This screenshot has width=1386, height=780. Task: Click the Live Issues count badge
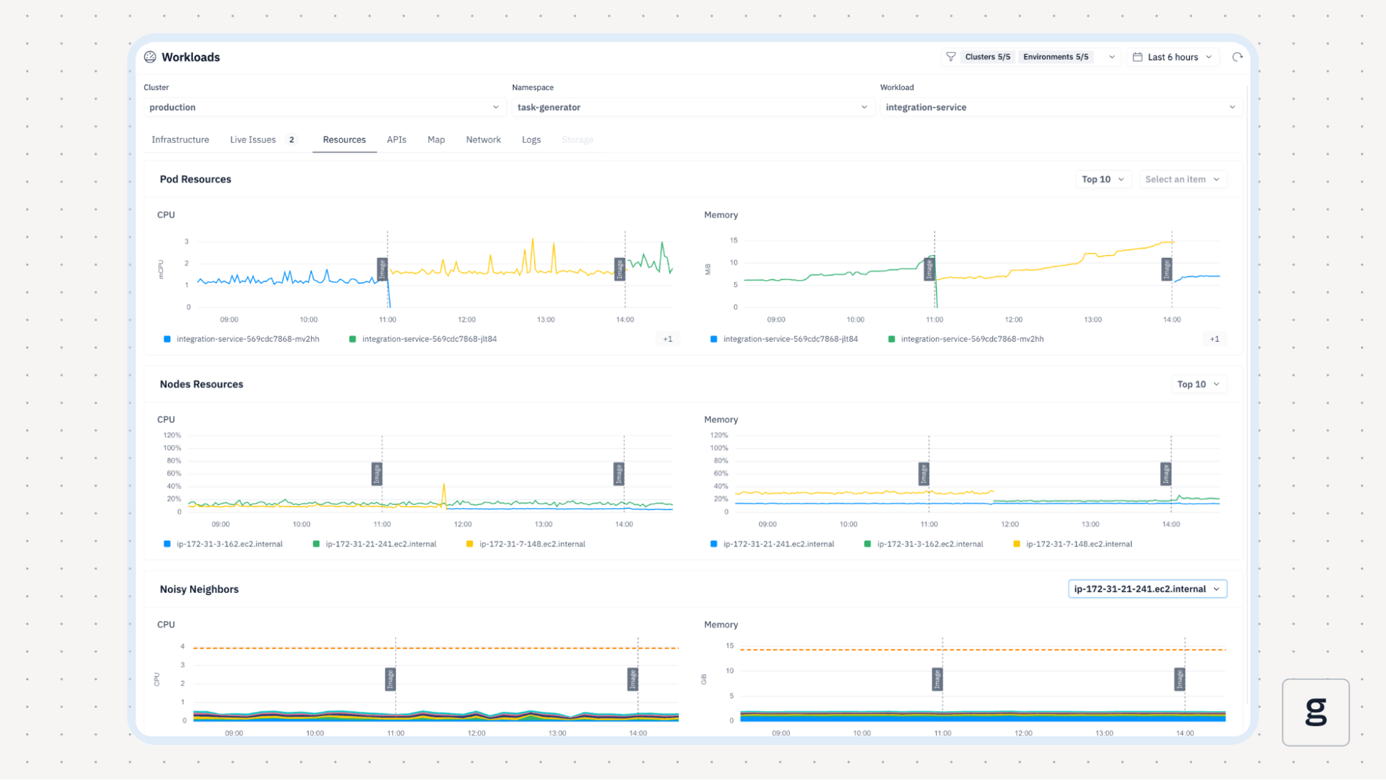pyautogui.click(x=292, y=139)
